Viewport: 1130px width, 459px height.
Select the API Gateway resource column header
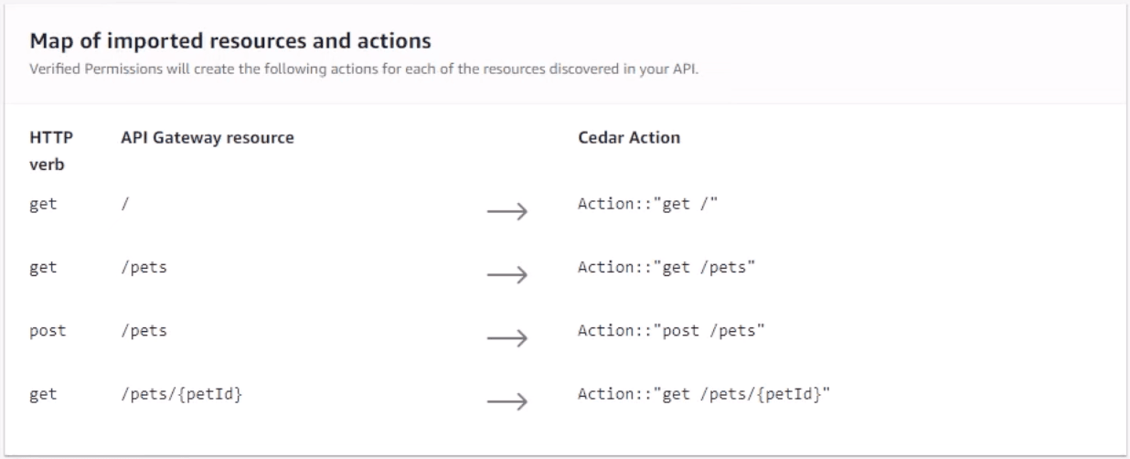(207, 138)
